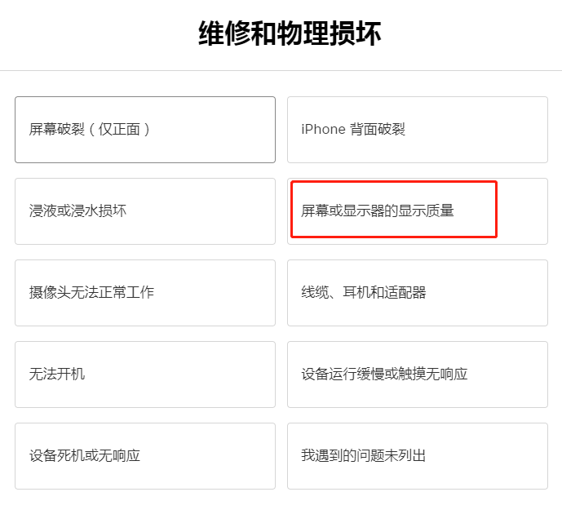This screenshot has height=523, width=562.
Task: Choose the 无法开机 option
Action: 145,375
